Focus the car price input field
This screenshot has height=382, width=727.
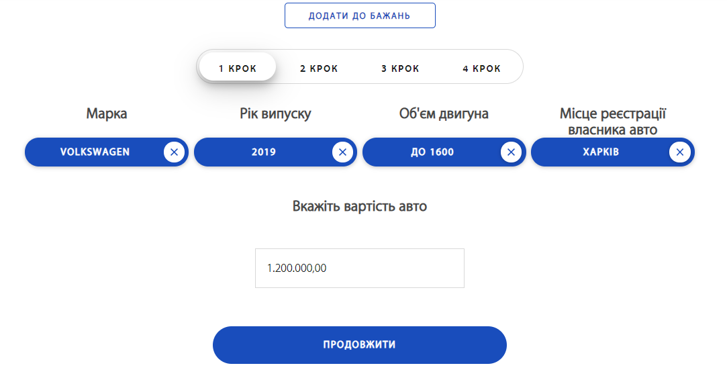(x=360, y=269)
